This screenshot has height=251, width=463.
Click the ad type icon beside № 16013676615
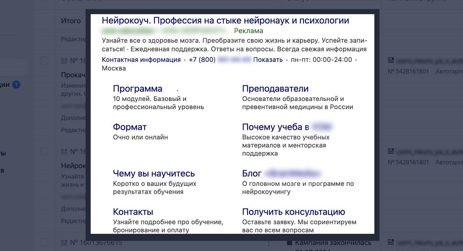point(64,242)
